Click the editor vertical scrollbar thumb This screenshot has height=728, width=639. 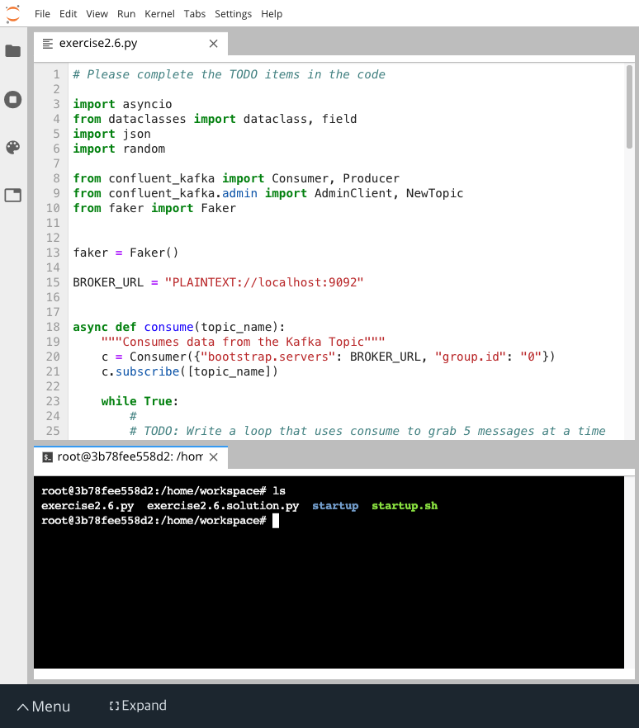[x=629, y=106]
